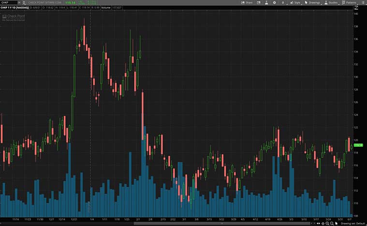The width and height of the screenshot is (367, 226).
Task: Click the 2/1 date label on the time axis
Action: coord(138,219)
